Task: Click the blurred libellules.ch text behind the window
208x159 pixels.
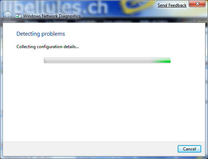Action: pos(56,7)
